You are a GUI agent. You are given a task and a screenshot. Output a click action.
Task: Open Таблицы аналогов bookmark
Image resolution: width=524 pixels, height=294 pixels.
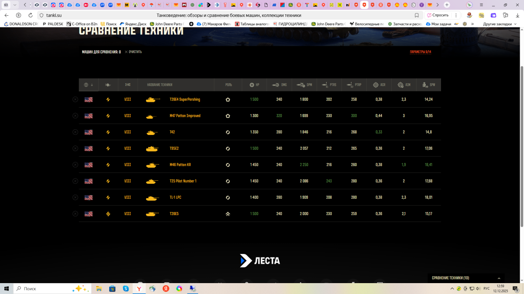tap(252, 24)
